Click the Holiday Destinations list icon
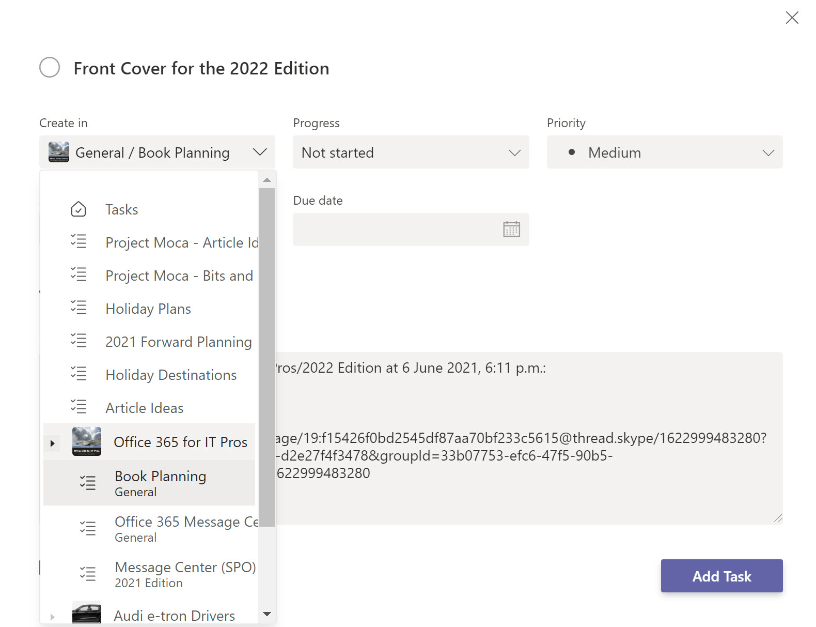 79,374
